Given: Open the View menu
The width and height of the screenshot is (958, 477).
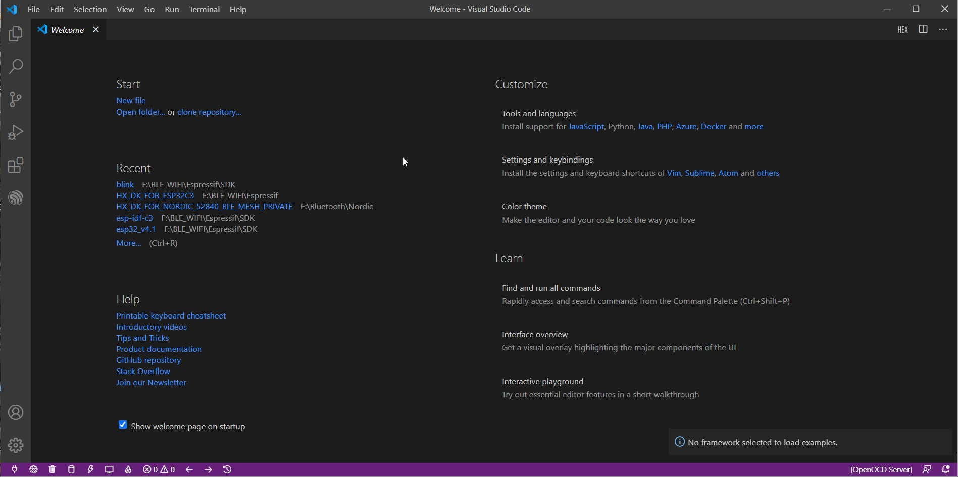Looking at the screenshot, I should [125, 9].
